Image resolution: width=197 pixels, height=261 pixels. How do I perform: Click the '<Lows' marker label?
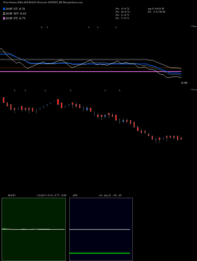point(193,89)
